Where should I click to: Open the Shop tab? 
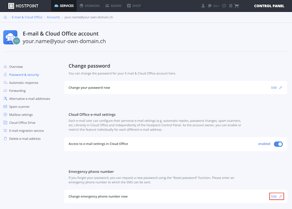134,6
